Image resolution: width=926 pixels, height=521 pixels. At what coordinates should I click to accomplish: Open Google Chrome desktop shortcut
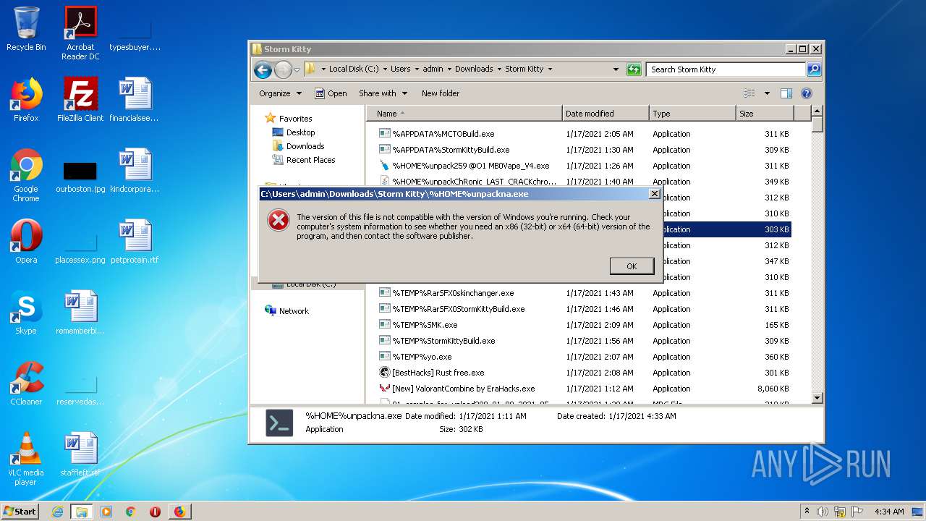tap(26, 175)
